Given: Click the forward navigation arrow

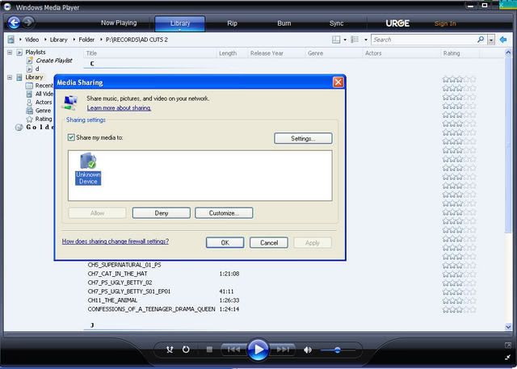Looking at the screenshot, I should click(28, 23).
